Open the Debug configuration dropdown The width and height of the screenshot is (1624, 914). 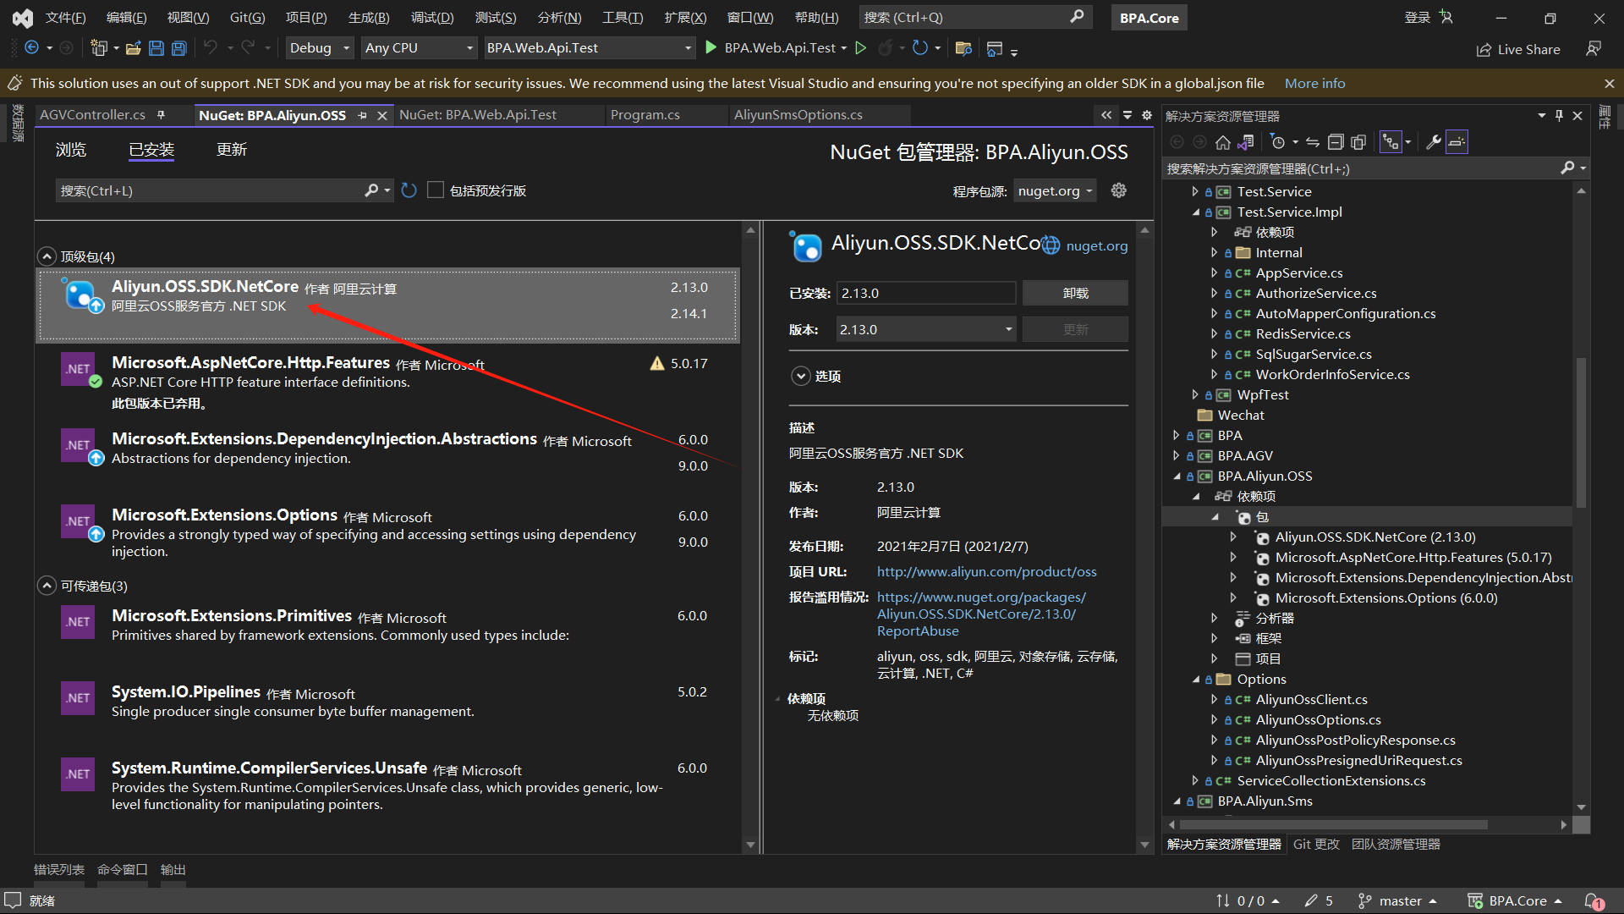pyautogui.click(x=319, y=48)
